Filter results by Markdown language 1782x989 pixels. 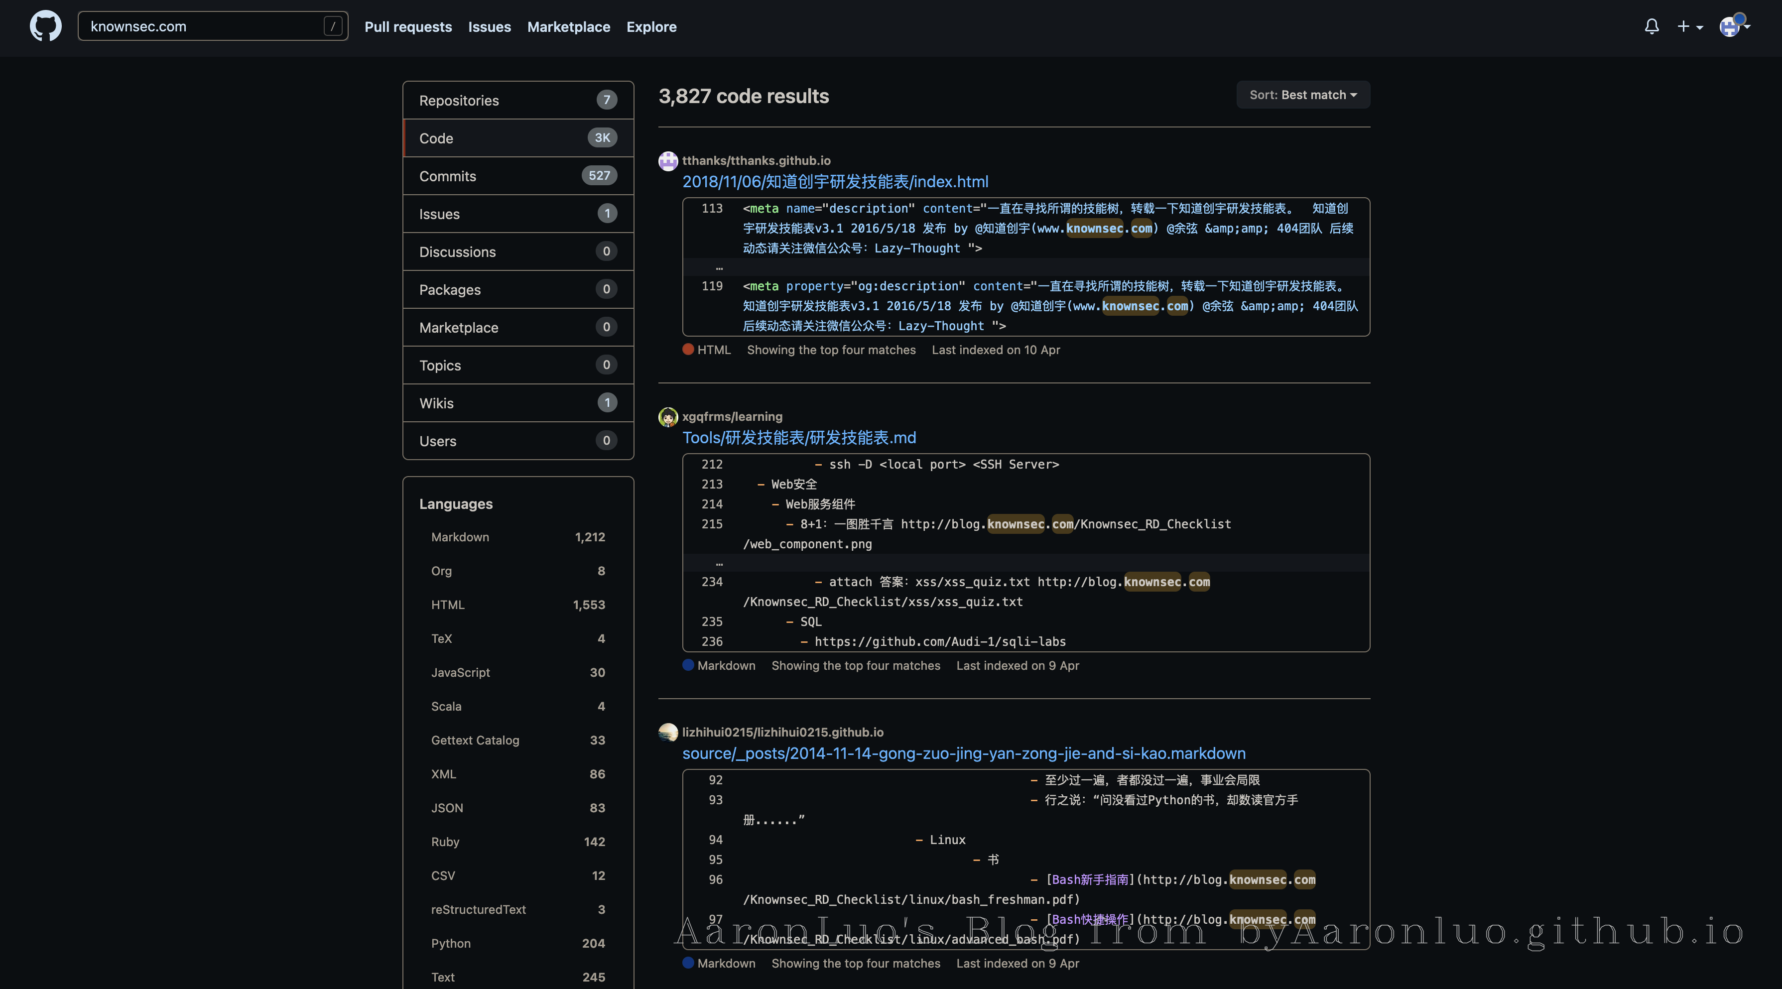point(459,537)
